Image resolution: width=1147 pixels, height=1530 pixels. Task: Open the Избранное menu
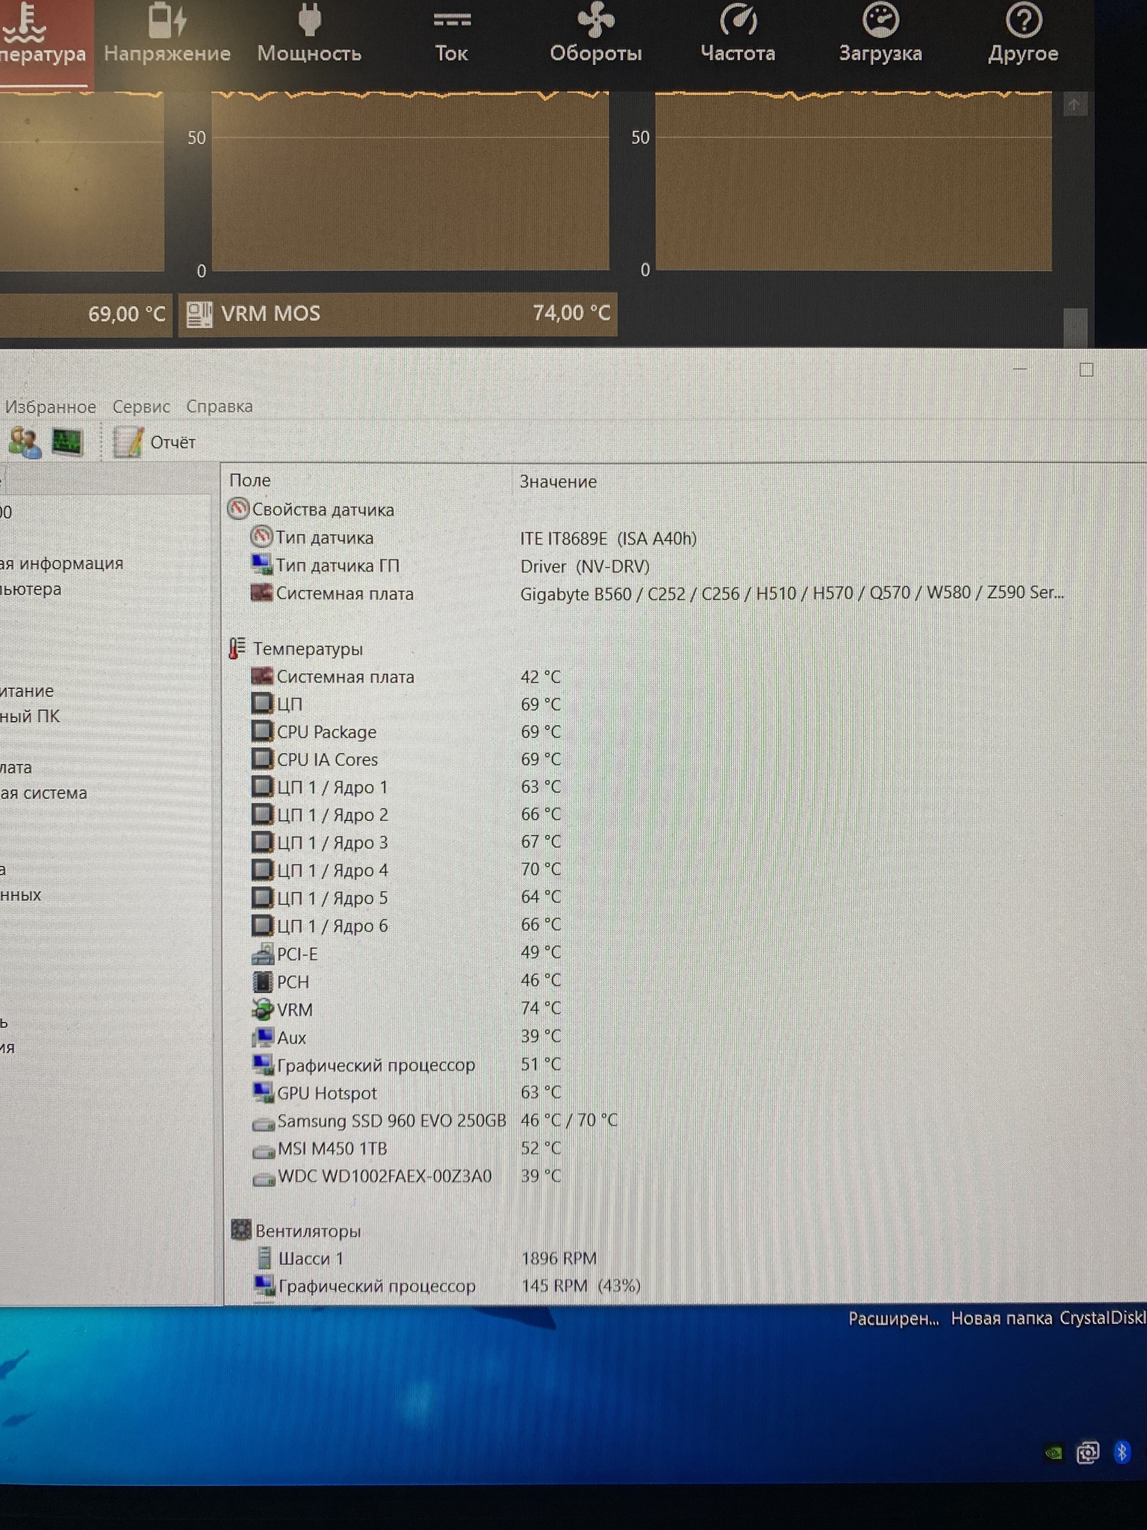[51, 406]
